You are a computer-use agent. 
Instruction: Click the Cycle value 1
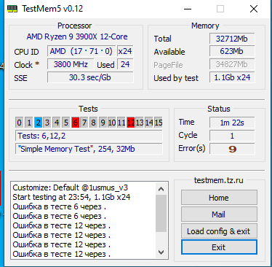coord(232,136)
